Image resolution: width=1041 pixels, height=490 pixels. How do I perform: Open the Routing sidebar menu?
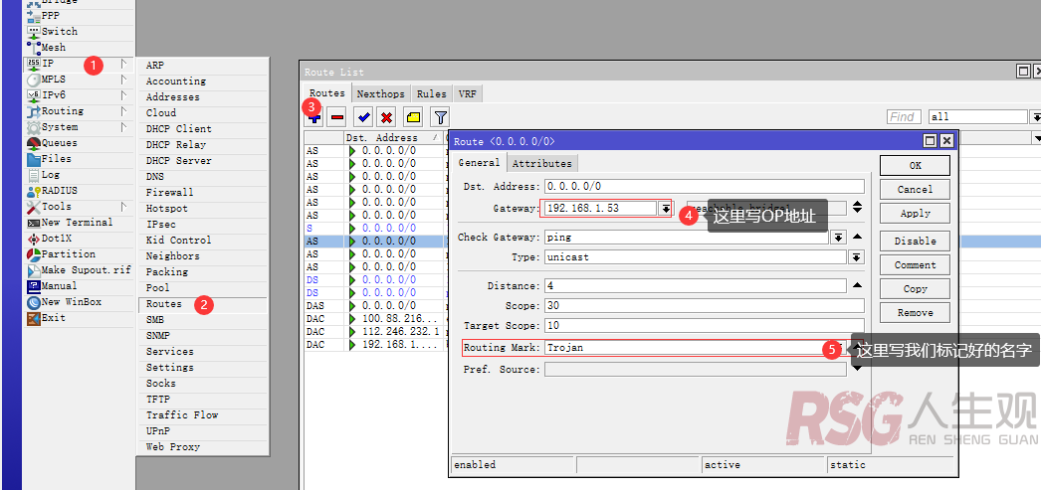(79, 110)
